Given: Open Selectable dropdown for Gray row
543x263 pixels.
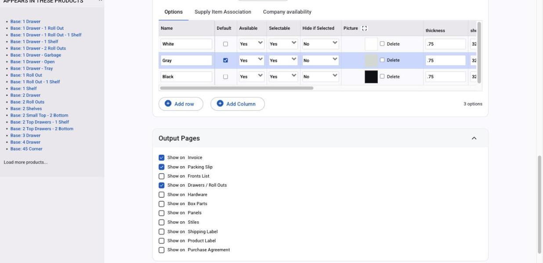Looking at the screenshot, I should click(x=283, y=60).
